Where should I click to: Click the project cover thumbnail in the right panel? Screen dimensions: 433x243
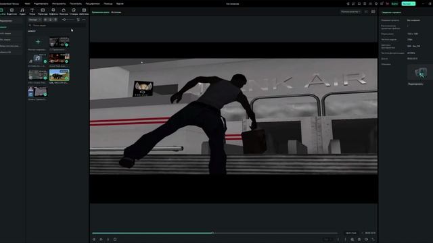tap(420, 73)
